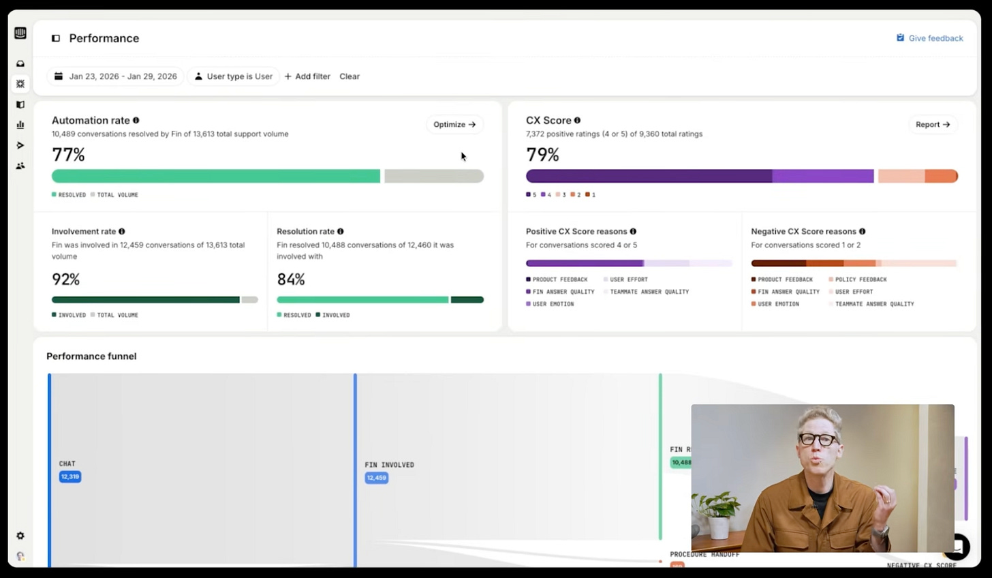Click the info icon next to Resolution rate
This screenshot has width=992, height=578.
[340, 232]
